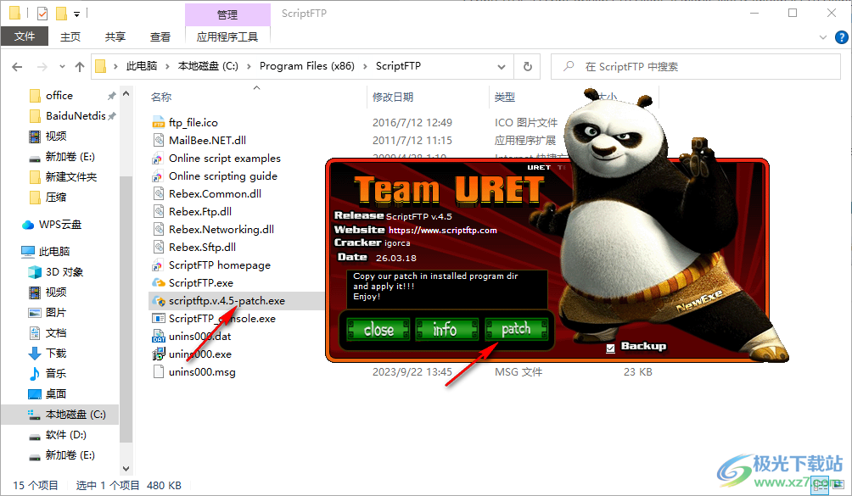Image resolution: width=852 pixels, height=496 pixels.
Task: Select unins000.exe uninstaller icon
Action: click(x=158, y=354)
